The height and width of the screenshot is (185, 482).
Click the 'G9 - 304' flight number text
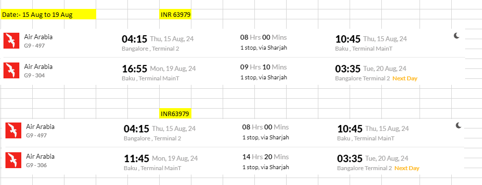coord(35,75)
